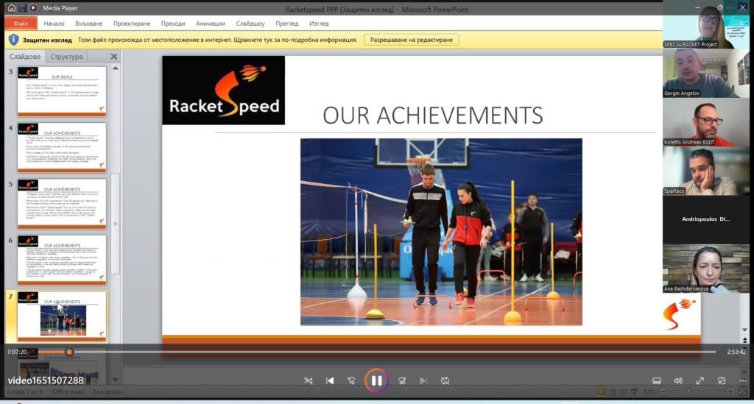Select slide 4 thumbnail

point(62,147)
